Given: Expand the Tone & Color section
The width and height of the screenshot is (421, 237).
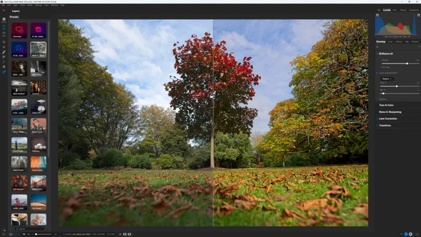Looking at the screenshot, I should (x=386, y=105).
